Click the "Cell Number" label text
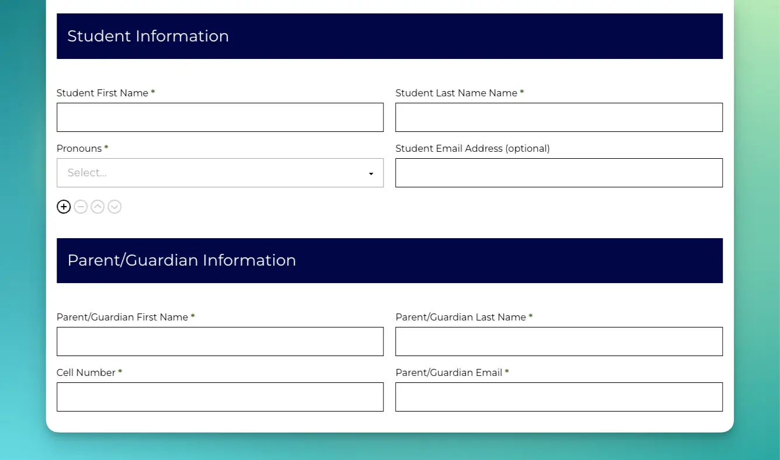780x460 pixels. tap(86, 372)
